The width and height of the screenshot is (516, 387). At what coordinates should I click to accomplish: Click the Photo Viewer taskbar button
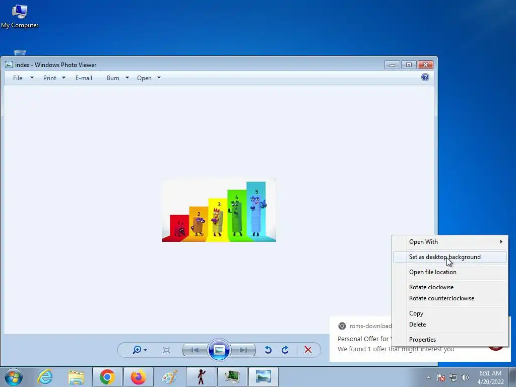click(x=264, y=377)
